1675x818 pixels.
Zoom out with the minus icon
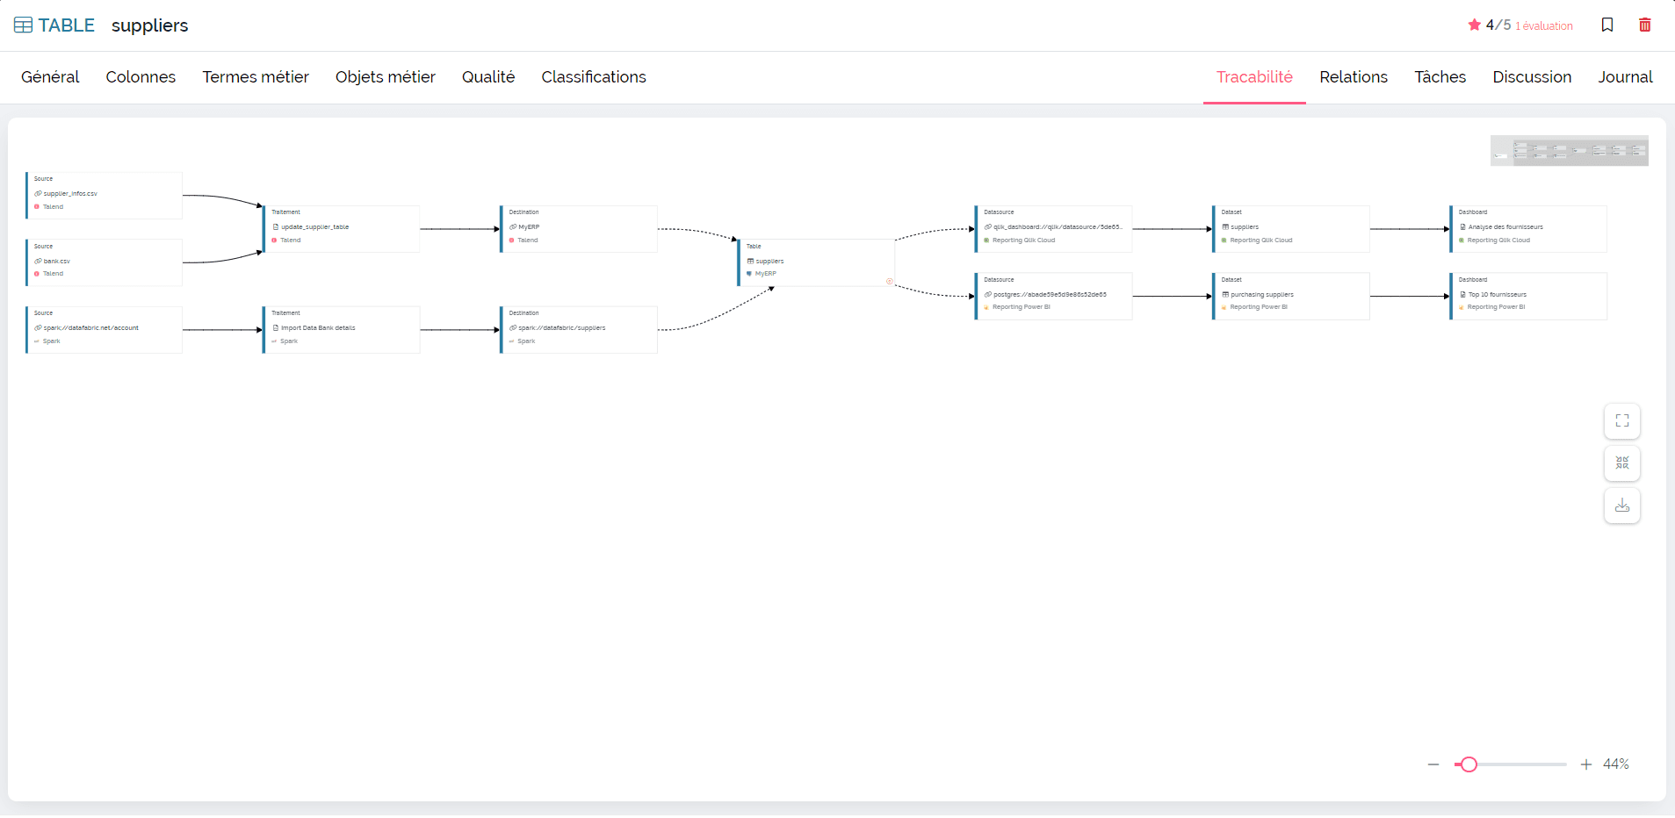pos(1433,764)
